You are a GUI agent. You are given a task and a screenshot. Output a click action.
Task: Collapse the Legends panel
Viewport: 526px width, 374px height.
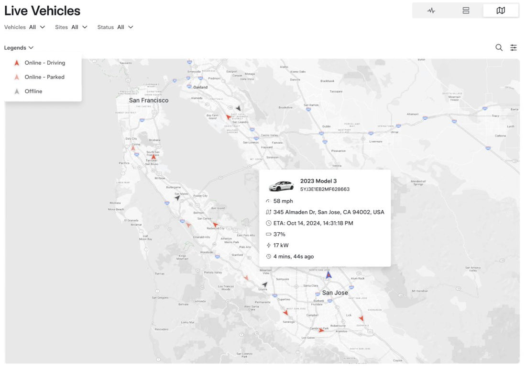(19, 48)
